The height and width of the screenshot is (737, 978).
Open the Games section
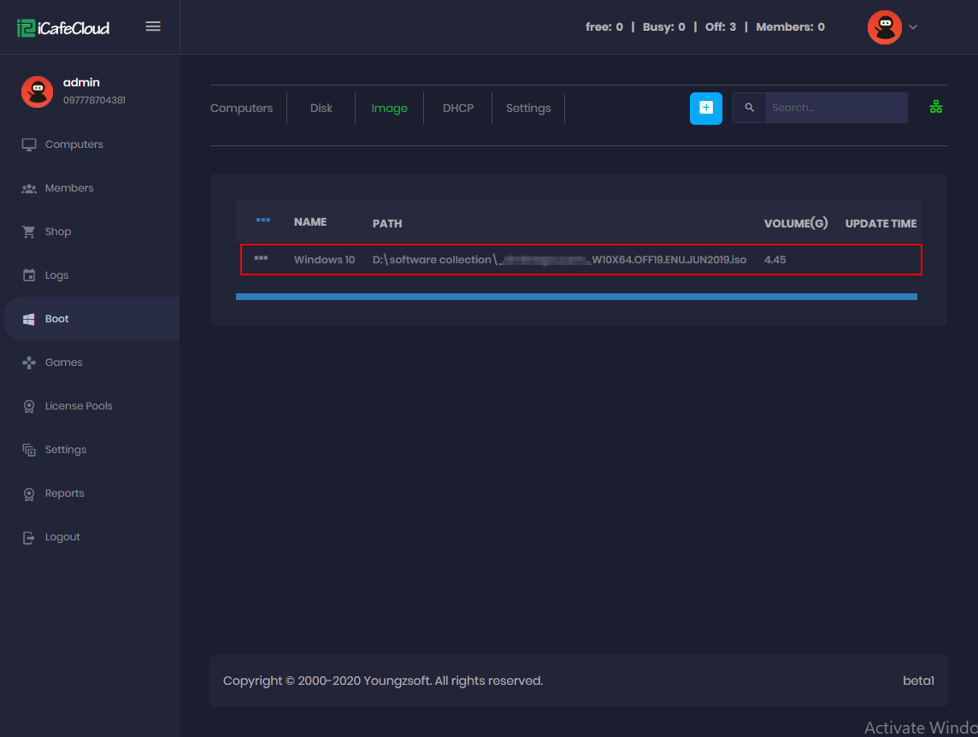[62, 362]
